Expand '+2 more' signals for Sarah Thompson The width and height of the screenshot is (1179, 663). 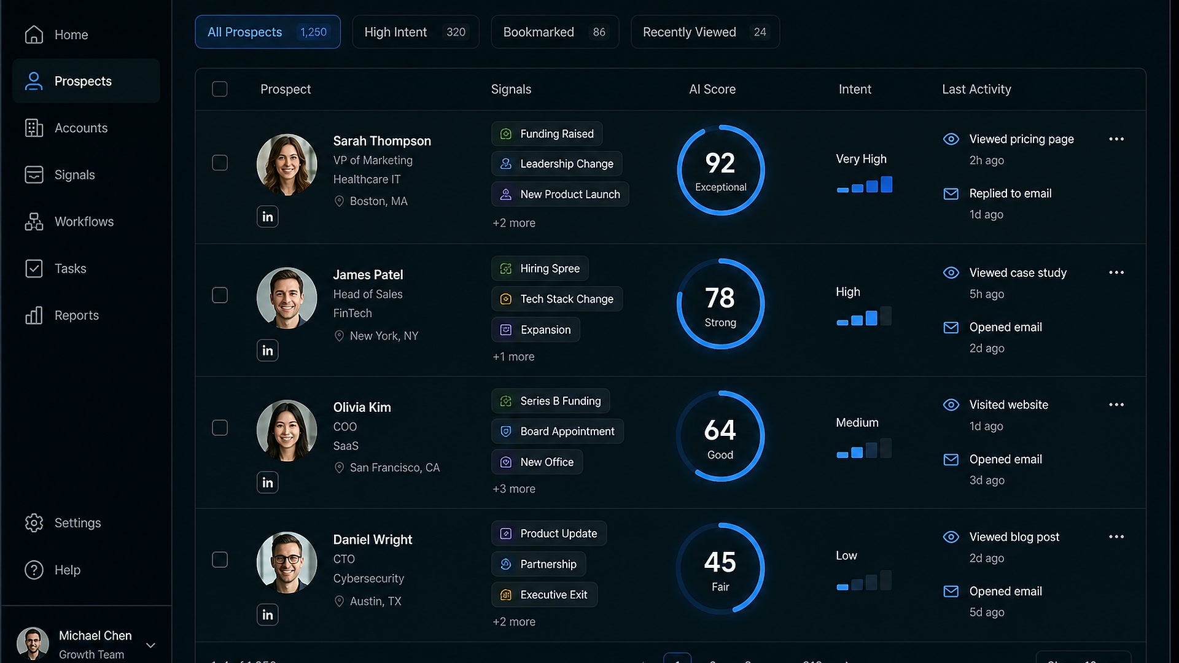514,223
